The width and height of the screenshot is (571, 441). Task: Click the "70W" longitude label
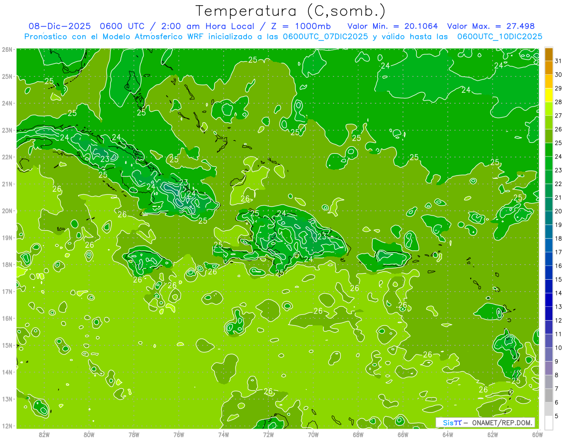[x=313, y=435]
